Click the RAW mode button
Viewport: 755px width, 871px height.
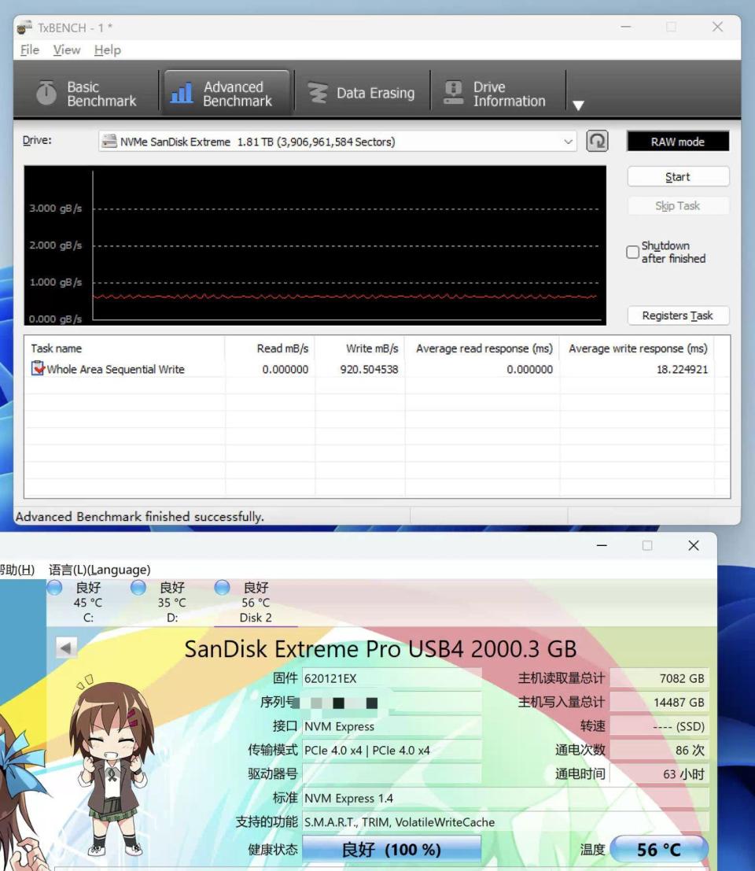[x=678, y=142]
